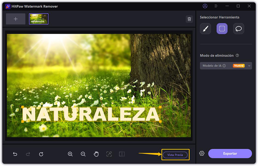
Task: Open the user account icon
Action: pyautogui.click(x=205, y=6)
